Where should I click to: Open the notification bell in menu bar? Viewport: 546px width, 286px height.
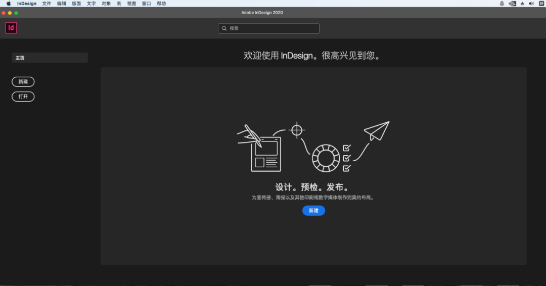pos(502,4)
